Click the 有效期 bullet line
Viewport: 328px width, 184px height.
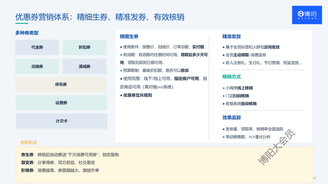164,59
